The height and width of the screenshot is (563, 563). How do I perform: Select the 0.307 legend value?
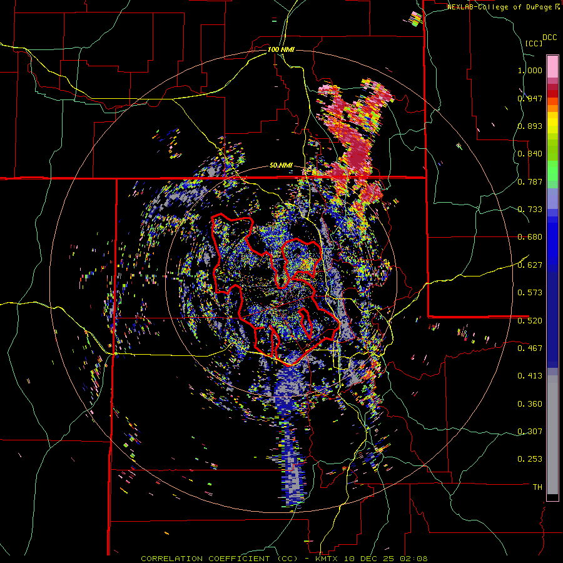click(x=530, y=431)
